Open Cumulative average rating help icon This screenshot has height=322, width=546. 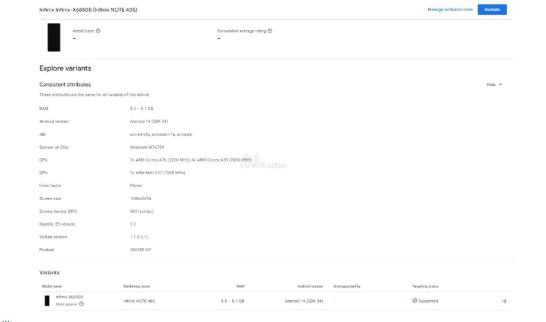pyautogui.click(x=270, y=31)
